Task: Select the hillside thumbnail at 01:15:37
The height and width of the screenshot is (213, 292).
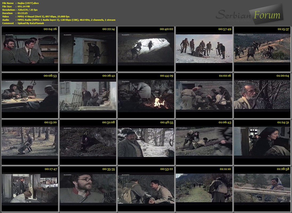Action: (262, 49)
